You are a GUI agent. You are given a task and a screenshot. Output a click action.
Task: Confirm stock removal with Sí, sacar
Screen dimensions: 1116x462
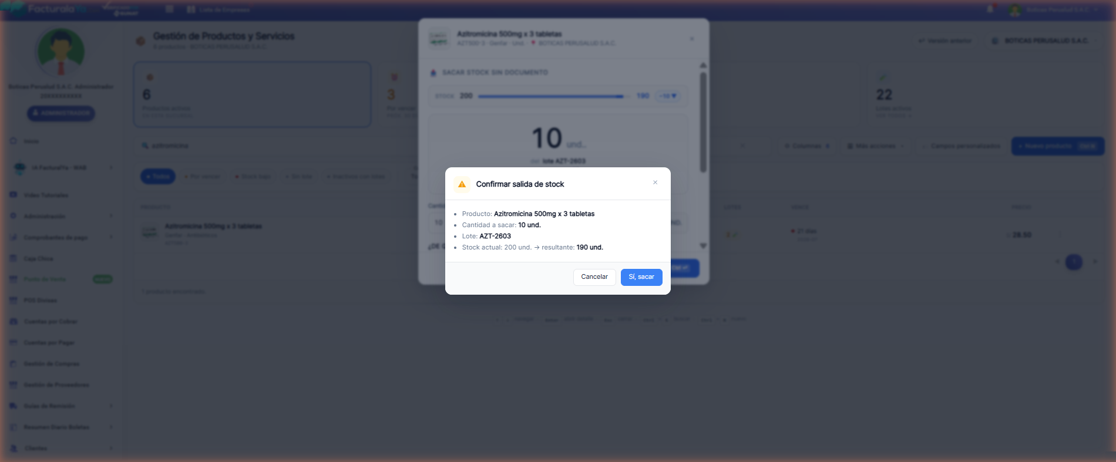tap(641, 277)
